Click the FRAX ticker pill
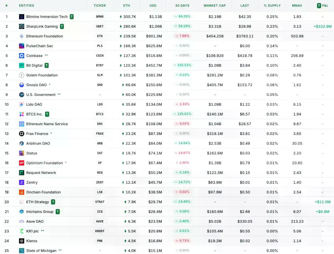Screen dimensions: 334x254 pos(100,133)
